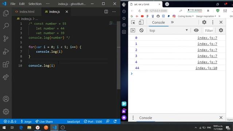Open browser sidebar history clock icon
This screenshot has height=131, width=233.
point(124,11)
